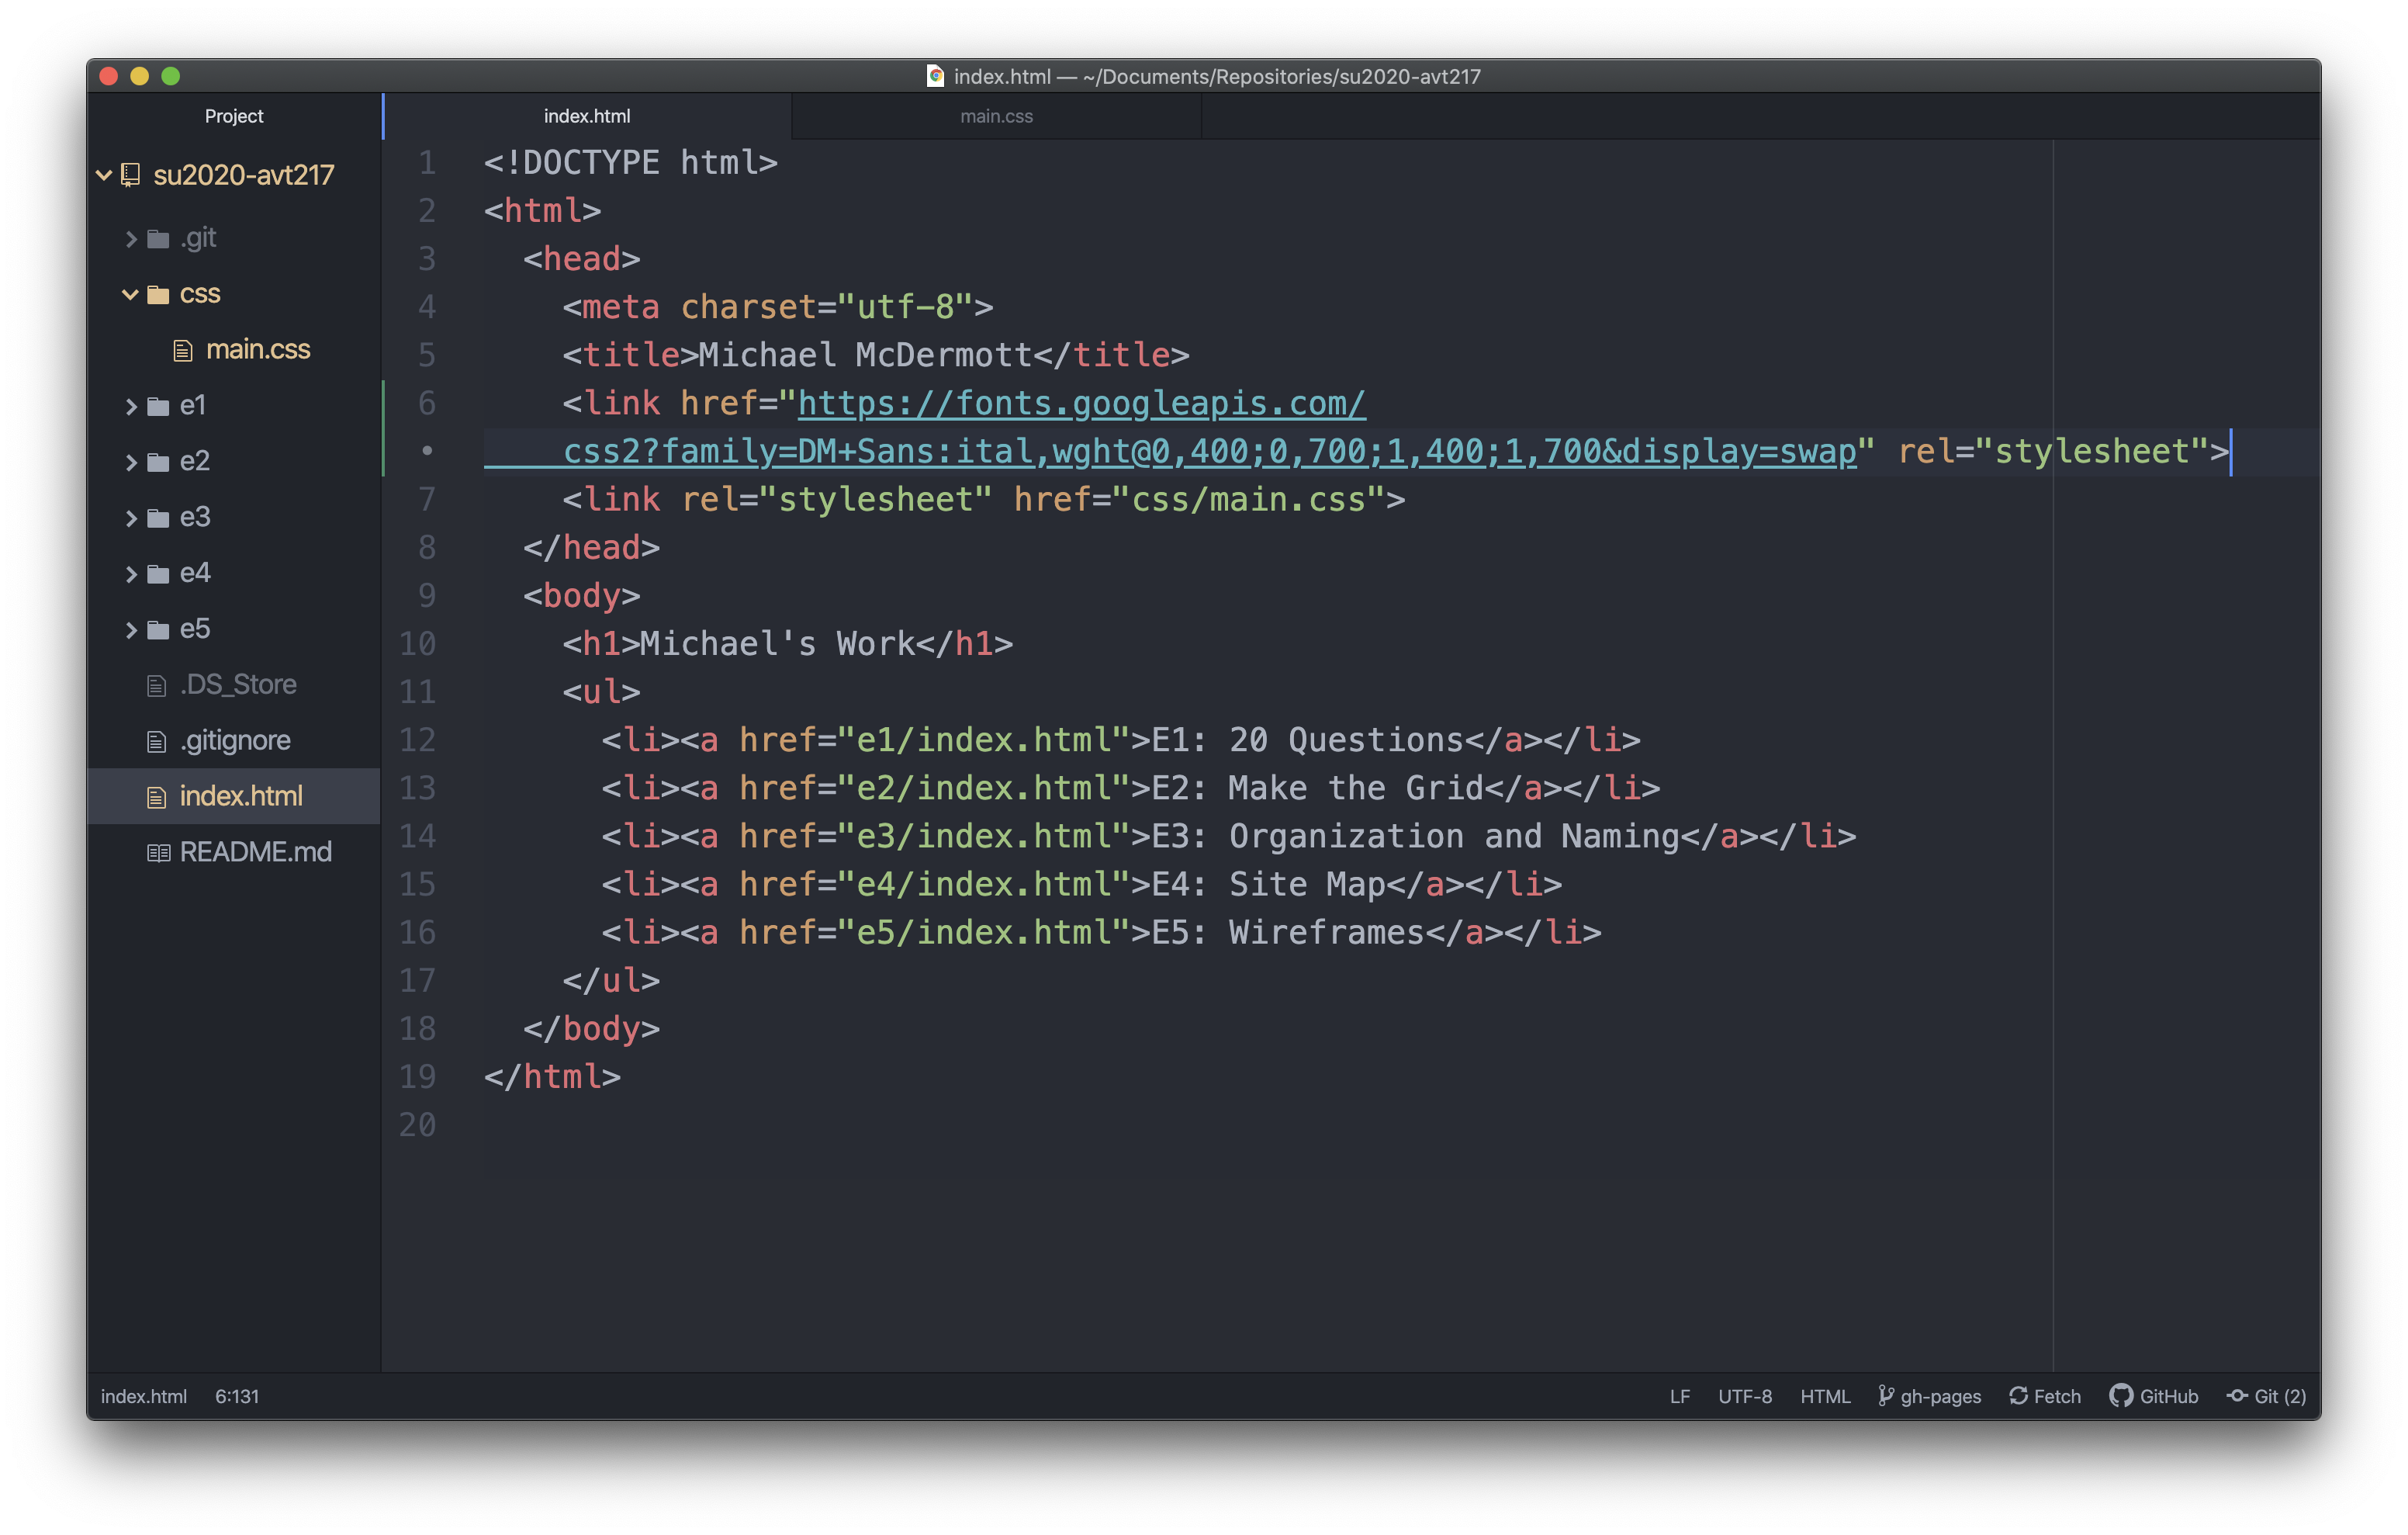Open .gitignore in the tree view
Screen dimensions: 2408x1535
pyautogui.click(x=235, y=741)
